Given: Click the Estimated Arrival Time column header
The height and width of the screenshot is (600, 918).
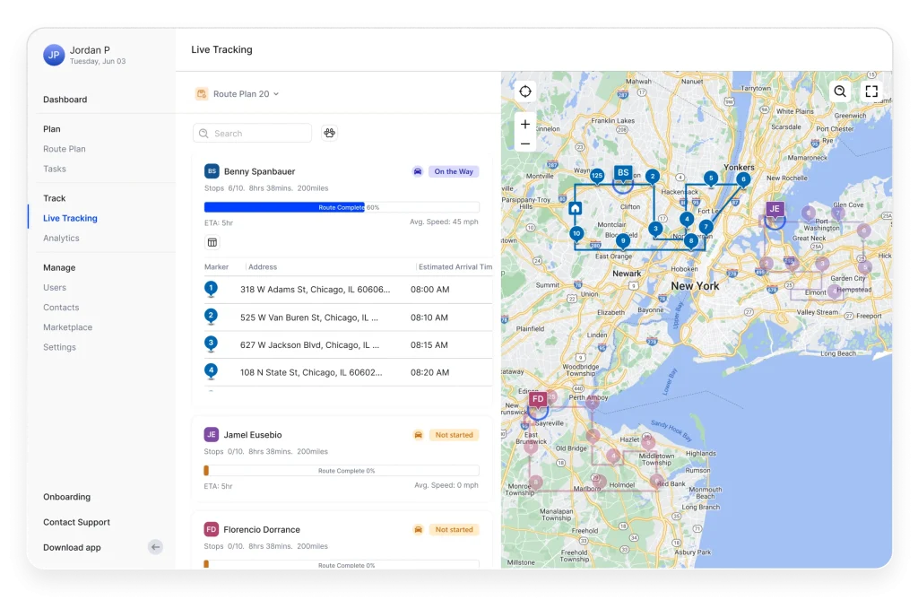Looking at the screenshot, I should coord(455,266).
